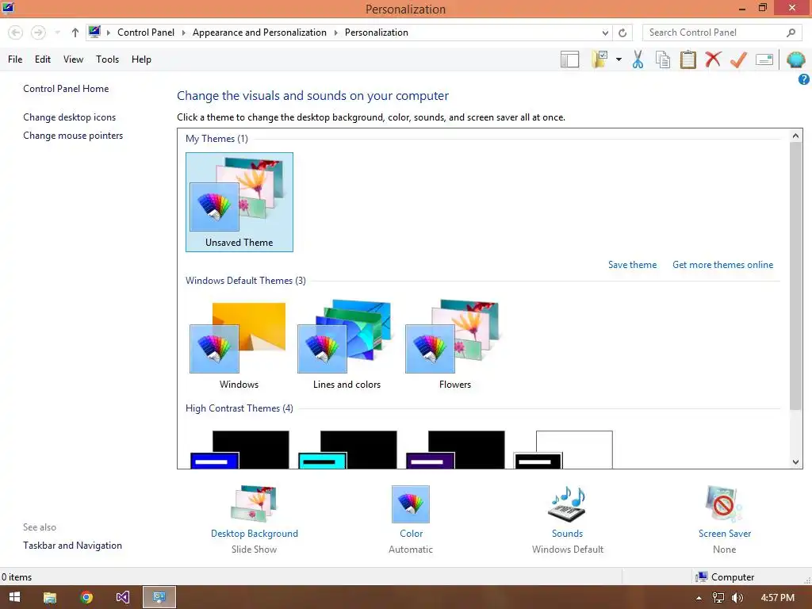Click the volume speaker tray icon

(737, 598)
